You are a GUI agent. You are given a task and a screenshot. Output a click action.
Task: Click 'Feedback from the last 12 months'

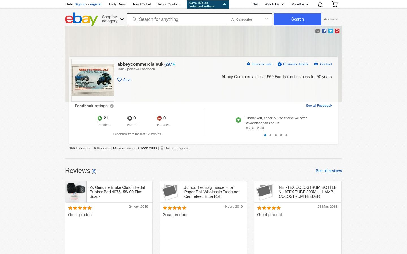click(x=137, y=134)
